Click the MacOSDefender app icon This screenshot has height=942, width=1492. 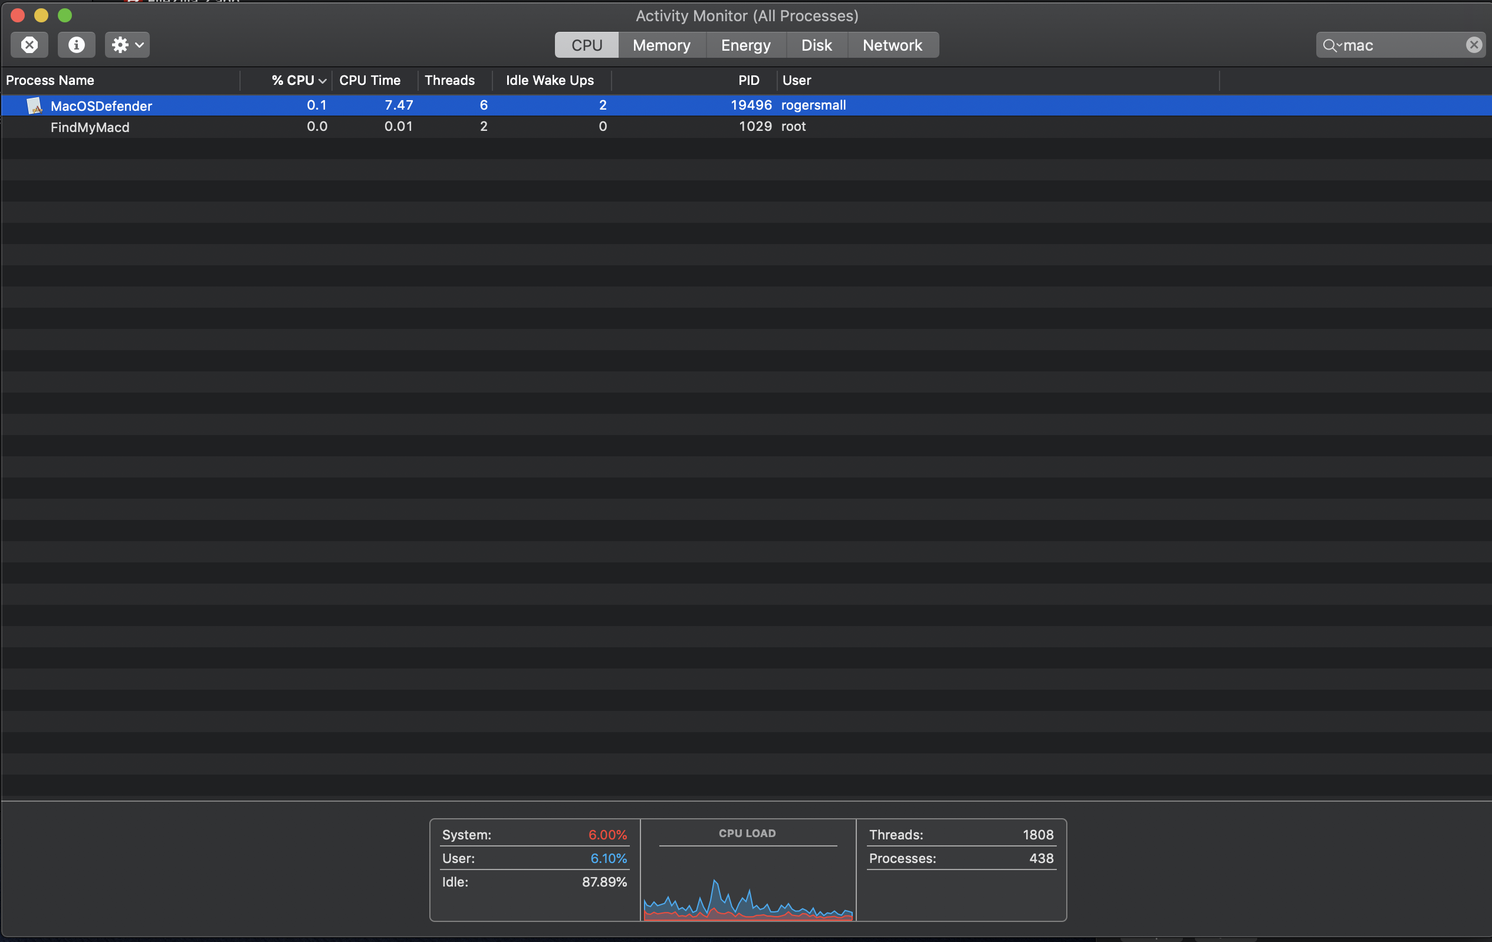pos(35,106)
